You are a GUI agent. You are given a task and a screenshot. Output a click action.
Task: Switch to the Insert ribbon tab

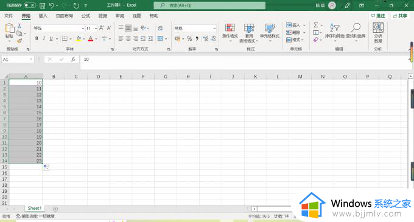tap(43, 16)
